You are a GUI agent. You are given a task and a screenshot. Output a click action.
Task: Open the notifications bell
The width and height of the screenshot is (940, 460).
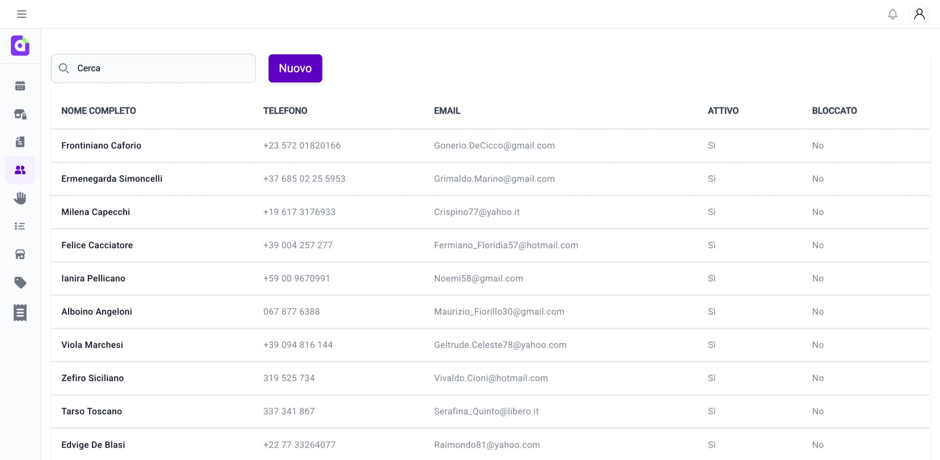[x=893, y=14]
